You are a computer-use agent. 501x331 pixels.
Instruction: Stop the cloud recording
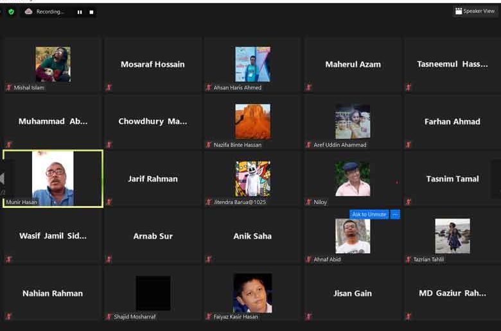[91, 12]
